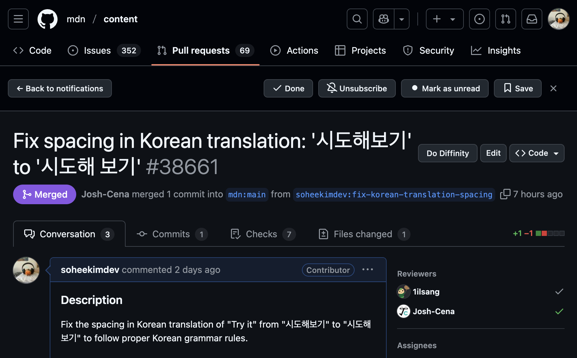Open the global pull requests icon
The width and height of the screenshot is (577, 358).
pyautogui.click(x=506, y=19)
